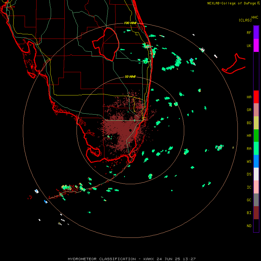Click the UK legend label
Image resolution: width=261 pixels, height=261 pixels.
[249, 46]
